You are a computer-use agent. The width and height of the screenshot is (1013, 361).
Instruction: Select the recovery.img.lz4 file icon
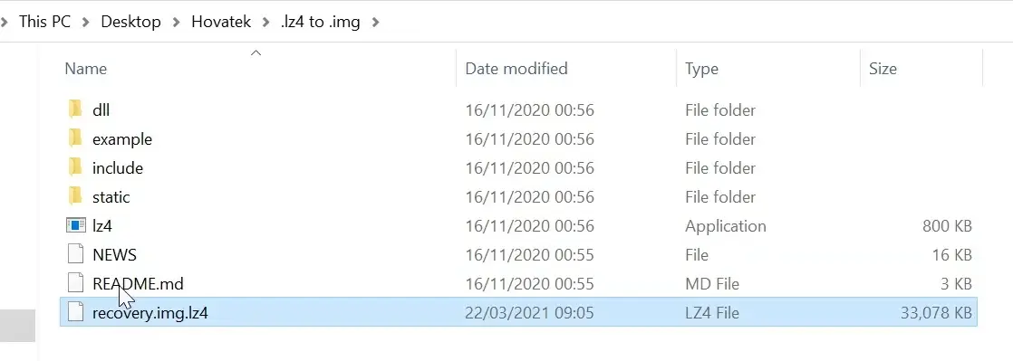click(x=75, y=312)
